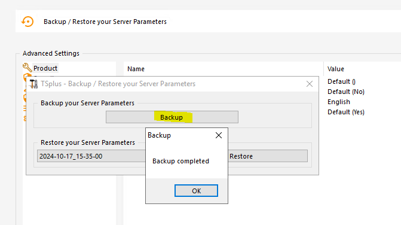
Task: Click the Name column header
Action: pyautogui.click(x=136, y=69)
